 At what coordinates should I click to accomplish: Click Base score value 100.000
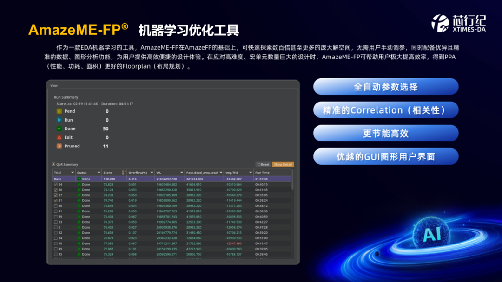[x=109, y=179]
